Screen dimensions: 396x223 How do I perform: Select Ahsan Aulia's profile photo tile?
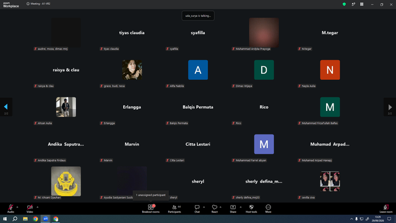[x=66, y=107]
